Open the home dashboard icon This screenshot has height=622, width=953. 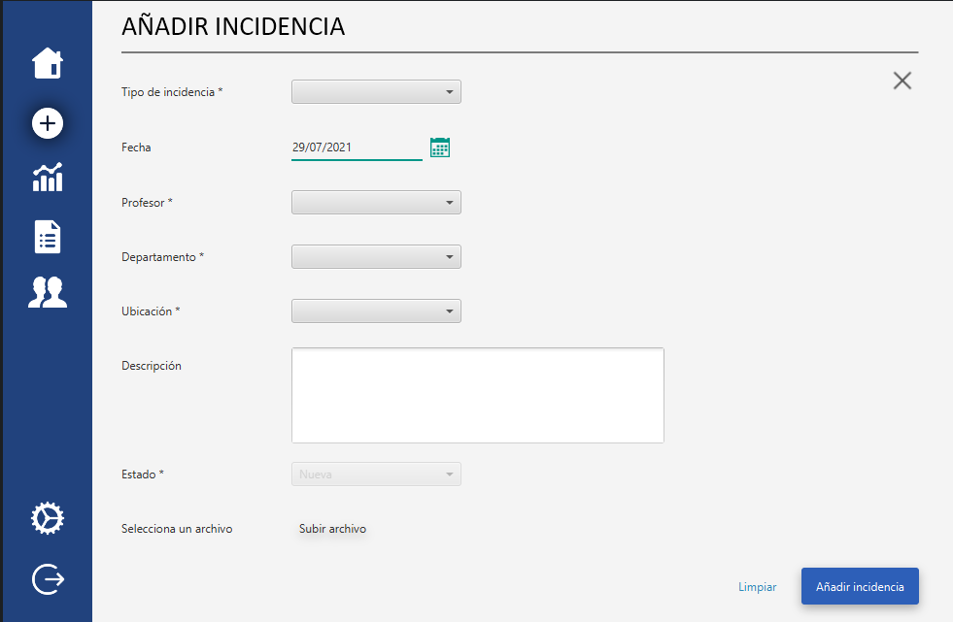tap(47, 62)
